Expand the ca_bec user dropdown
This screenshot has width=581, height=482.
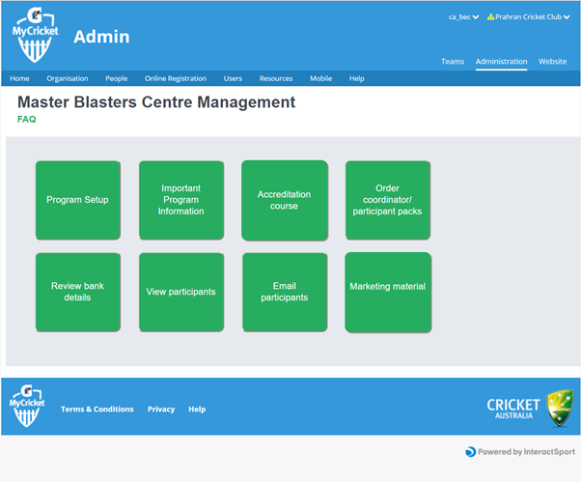pos(463,17)
